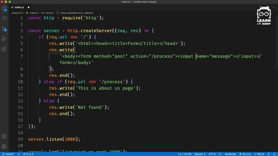Click the ESLint status item
This screenshot has width=278, height=156.
[259, 154]
